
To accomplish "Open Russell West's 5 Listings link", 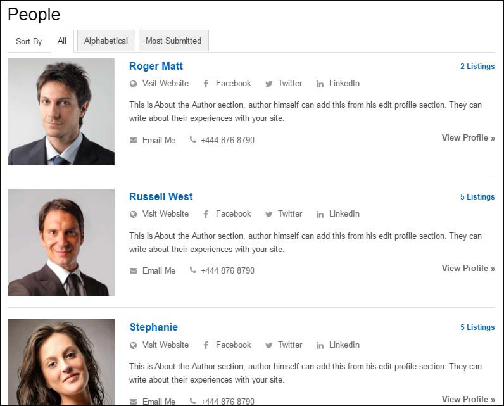I will pyautogui.click(x=477, y=197).
